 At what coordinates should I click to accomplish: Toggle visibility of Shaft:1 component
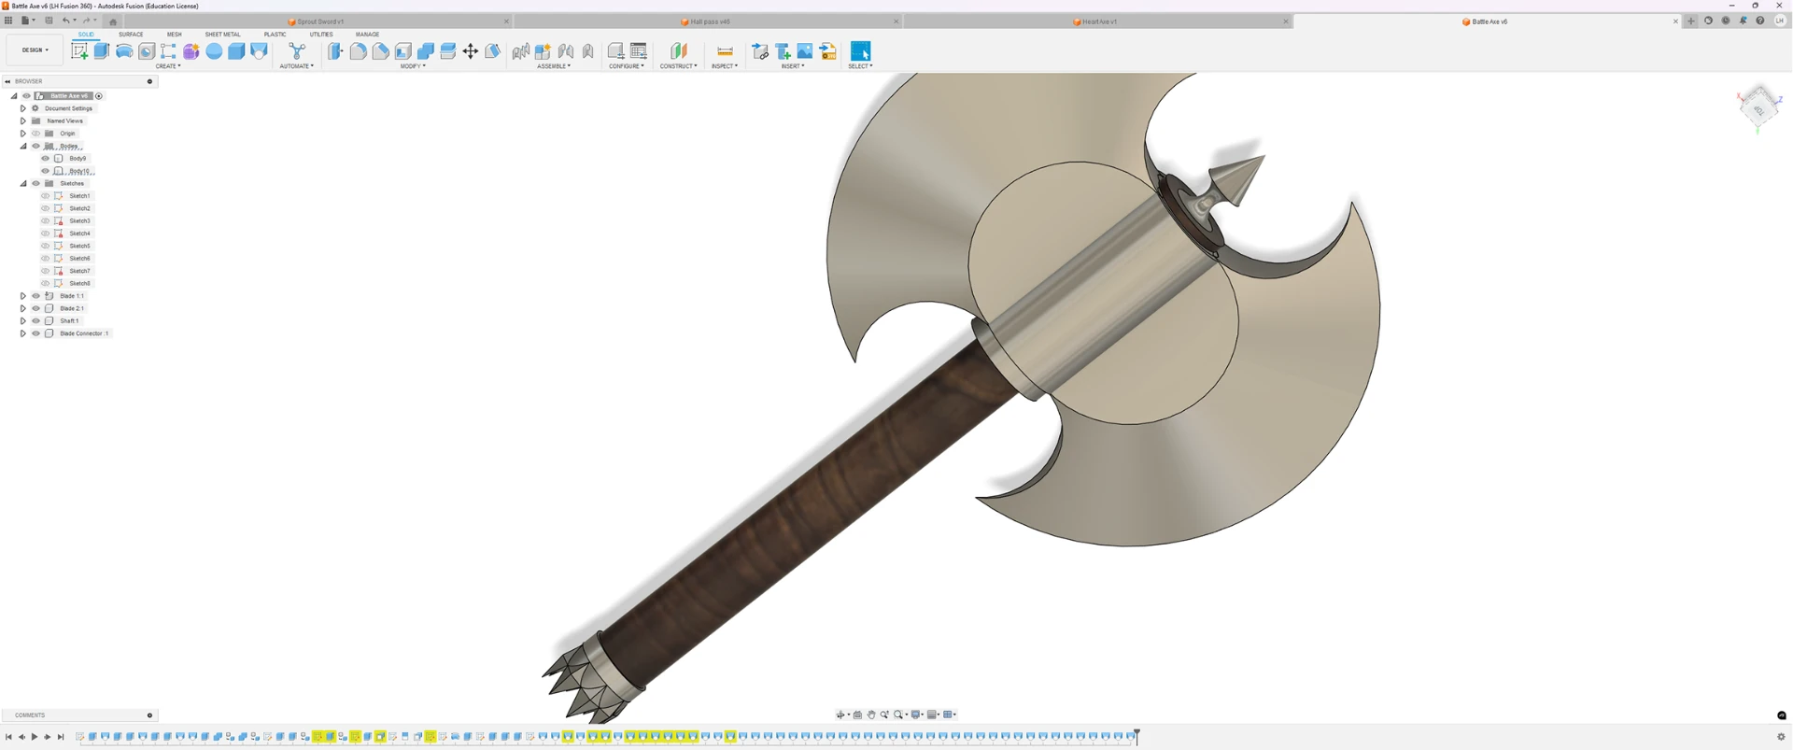[36, 321]
